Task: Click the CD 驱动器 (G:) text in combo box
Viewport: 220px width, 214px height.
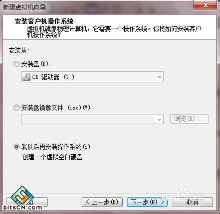Action: click(53, 77)
